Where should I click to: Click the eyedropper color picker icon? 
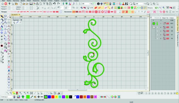pyautogui.click(x=32, y=97)
